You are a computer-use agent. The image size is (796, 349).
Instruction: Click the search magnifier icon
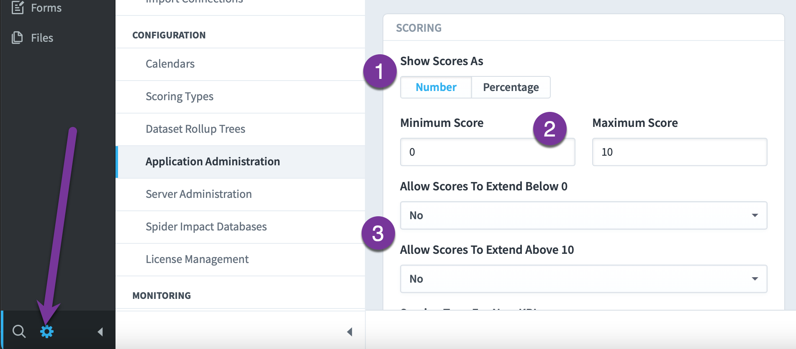[19, 331]
